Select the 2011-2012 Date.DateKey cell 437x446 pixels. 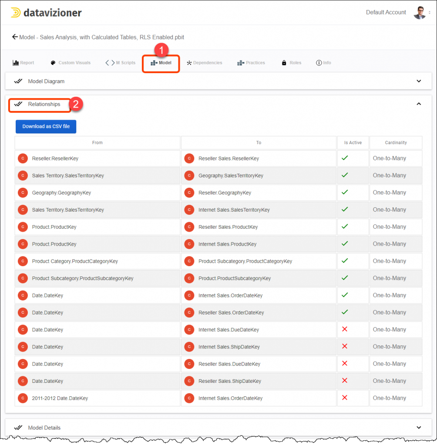(97, 398)
